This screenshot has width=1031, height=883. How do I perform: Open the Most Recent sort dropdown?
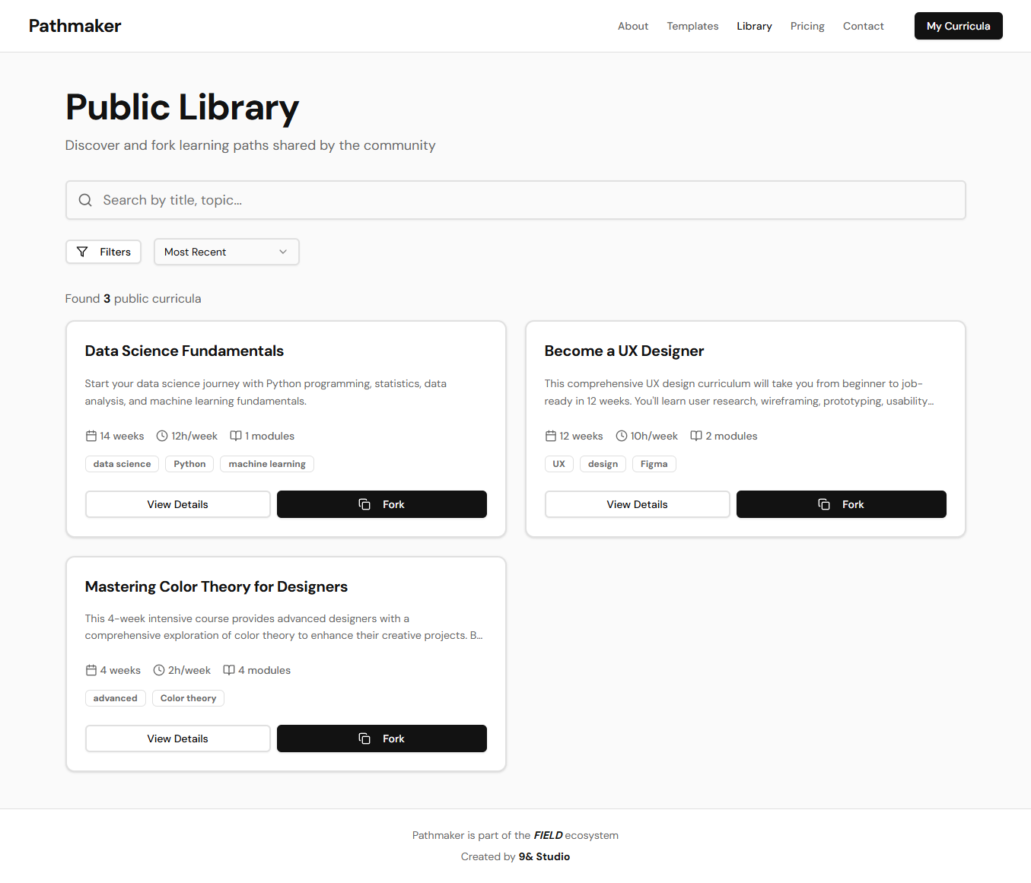tap(226, 252)
